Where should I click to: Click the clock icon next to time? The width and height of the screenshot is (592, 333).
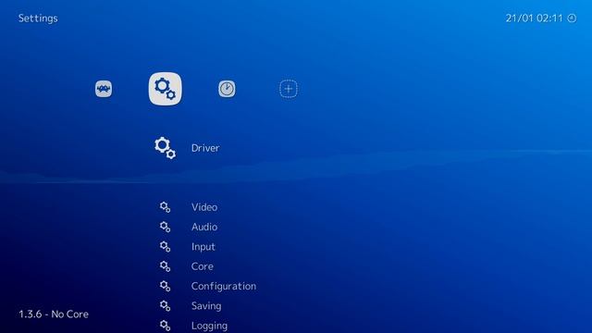click(572, 18)
